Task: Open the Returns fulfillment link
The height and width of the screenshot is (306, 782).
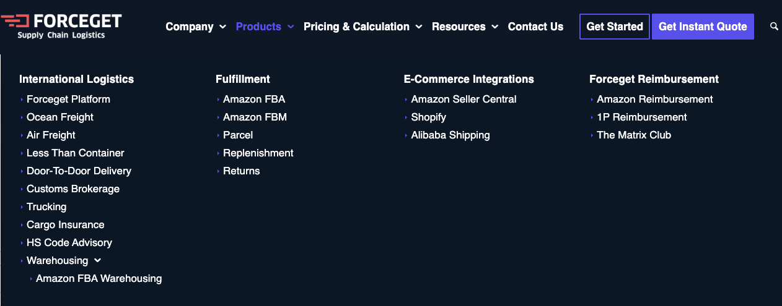Action: click(242, 171)
